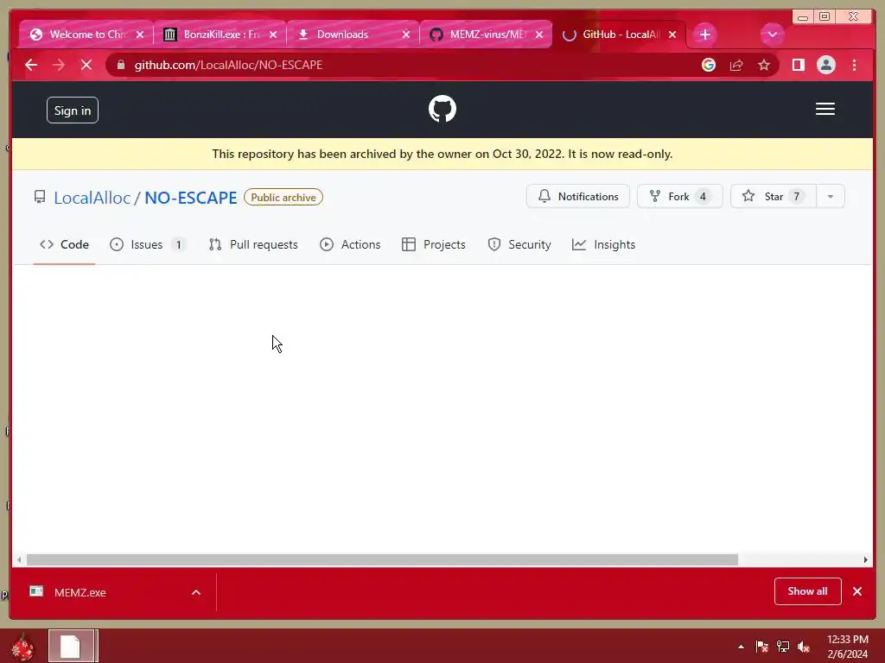Share this page via share icon

point(736,65)
